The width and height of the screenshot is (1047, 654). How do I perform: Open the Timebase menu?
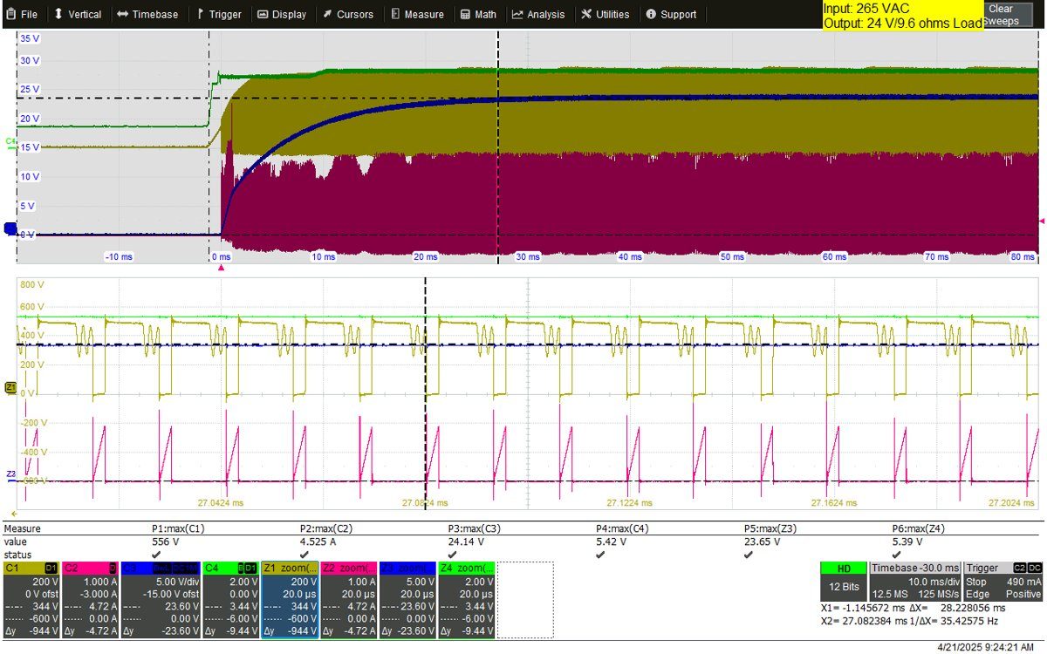pyautogui.click(x=147, y=14)
